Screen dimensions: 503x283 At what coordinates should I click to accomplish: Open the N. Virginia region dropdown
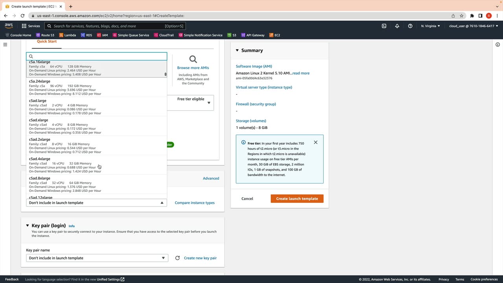(431, 26)
